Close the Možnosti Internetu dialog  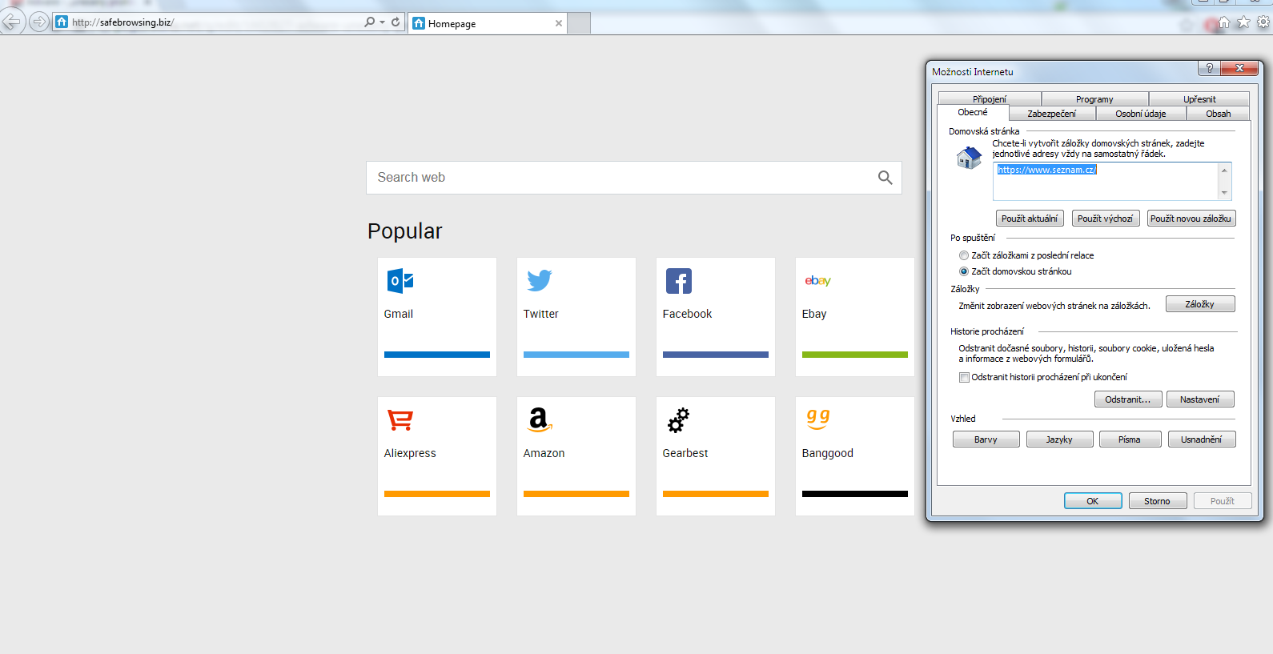1239,69
